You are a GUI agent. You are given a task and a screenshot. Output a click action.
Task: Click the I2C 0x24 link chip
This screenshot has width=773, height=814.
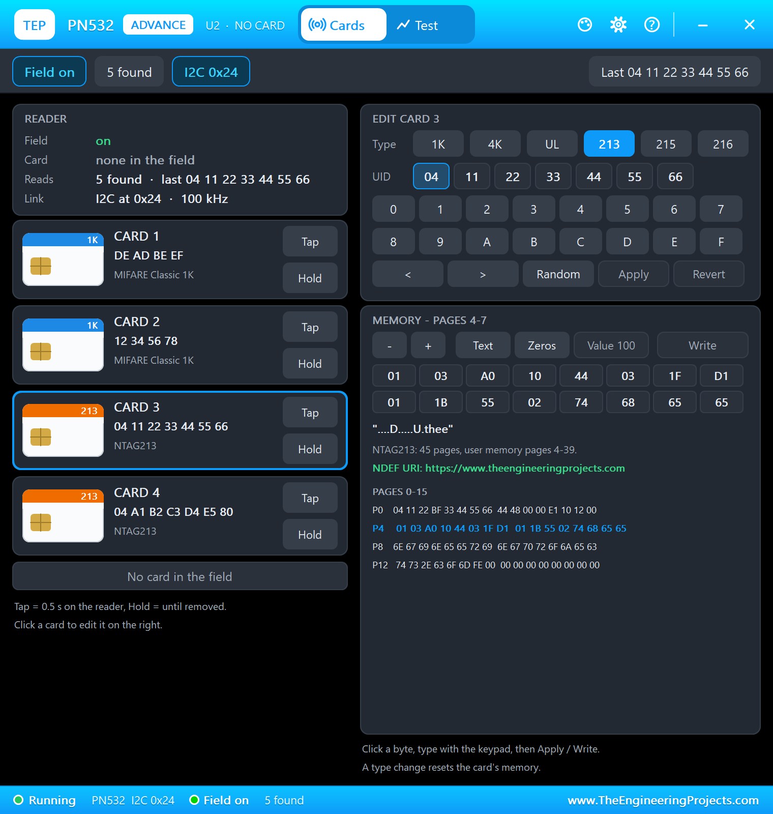pyautogui.click(x=211, y=71)
